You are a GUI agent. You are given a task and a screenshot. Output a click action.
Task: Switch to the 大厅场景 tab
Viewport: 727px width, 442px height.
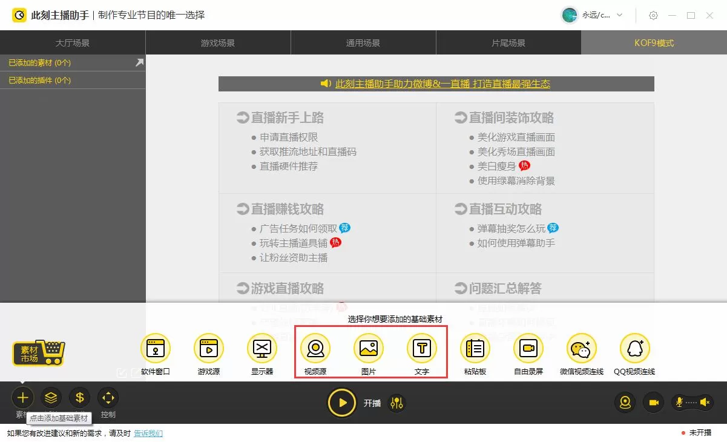pyautogui.click(x=73, y=43)
